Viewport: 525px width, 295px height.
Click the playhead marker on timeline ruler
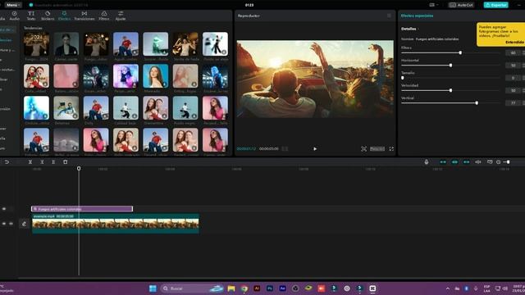[x=79, y=168]
